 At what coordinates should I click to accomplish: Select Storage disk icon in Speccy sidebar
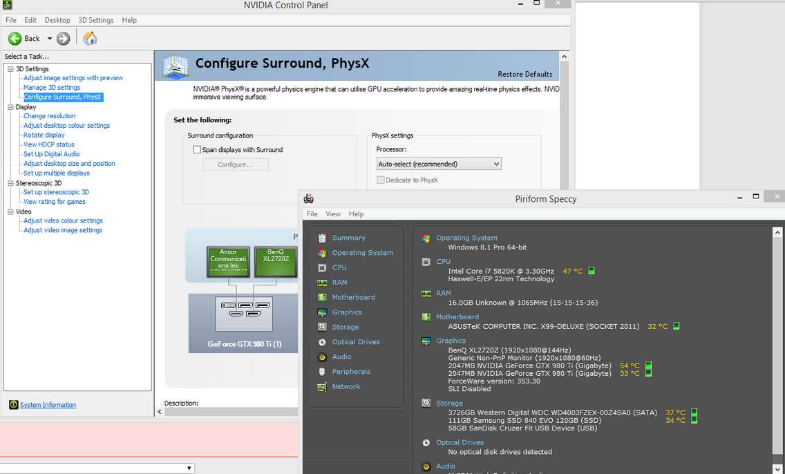(323, 327)
